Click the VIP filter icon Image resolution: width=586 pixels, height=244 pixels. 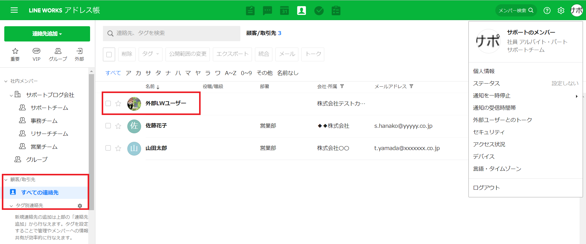point(36,54)
